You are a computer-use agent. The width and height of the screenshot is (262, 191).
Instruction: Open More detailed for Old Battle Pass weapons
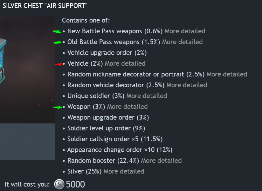tap(182, 42)
